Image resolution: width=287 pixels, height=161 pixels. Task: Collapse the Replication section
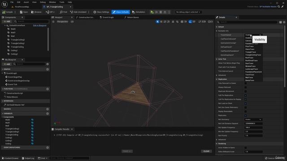217,79
